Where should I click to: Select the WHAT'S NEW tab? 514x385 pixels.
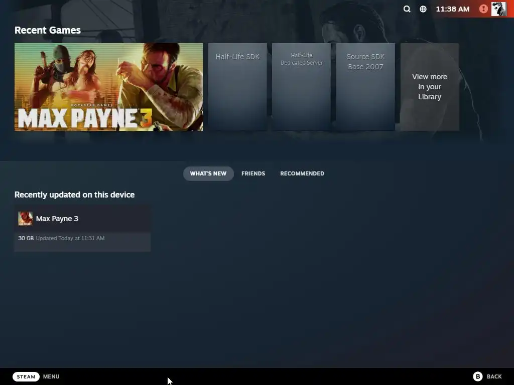pos(208,173)
